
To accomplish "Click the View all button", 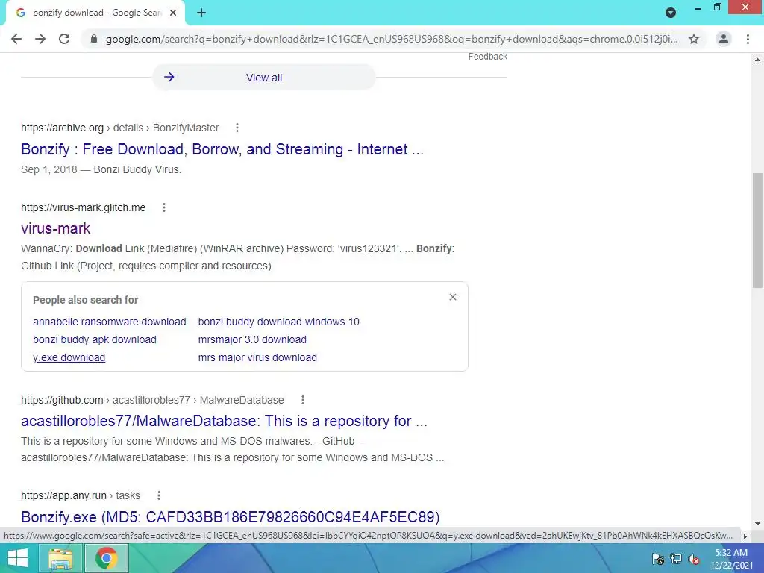I will pos(264,78).
